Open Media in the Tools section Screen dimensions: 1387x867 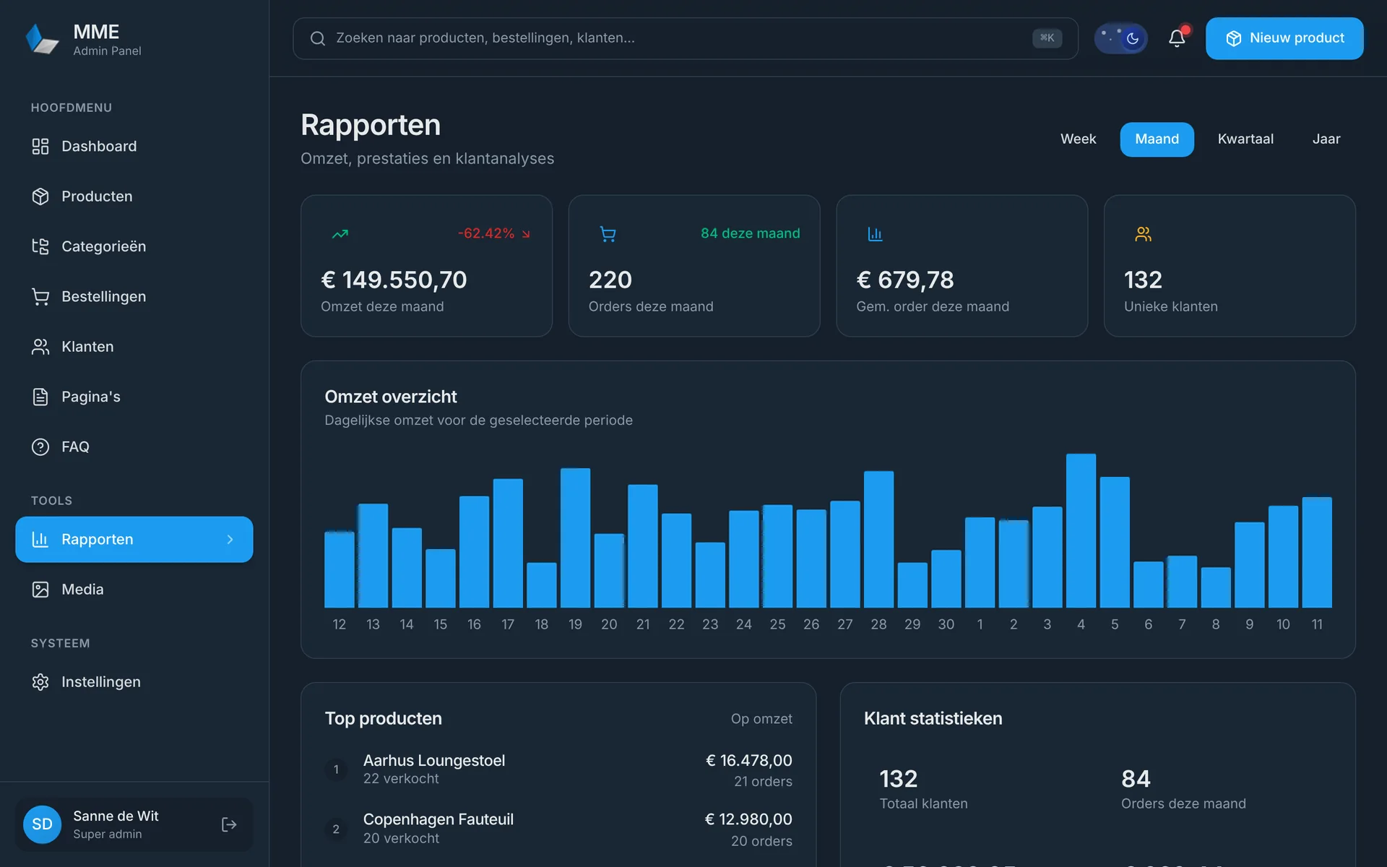(x=134, y=590)
